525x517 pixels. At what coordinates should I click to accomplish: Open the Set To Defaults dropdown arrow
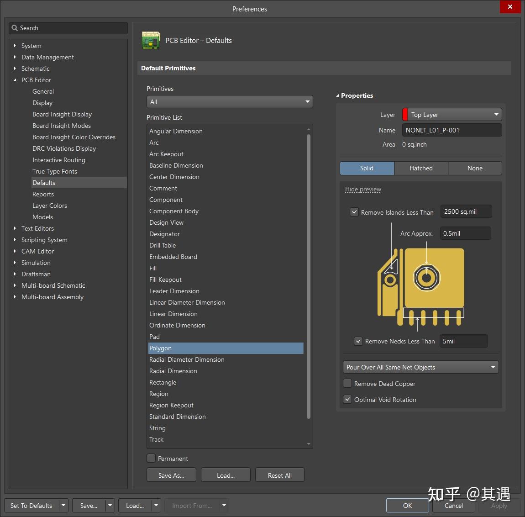pyautogui.click(x=63, y=505)
